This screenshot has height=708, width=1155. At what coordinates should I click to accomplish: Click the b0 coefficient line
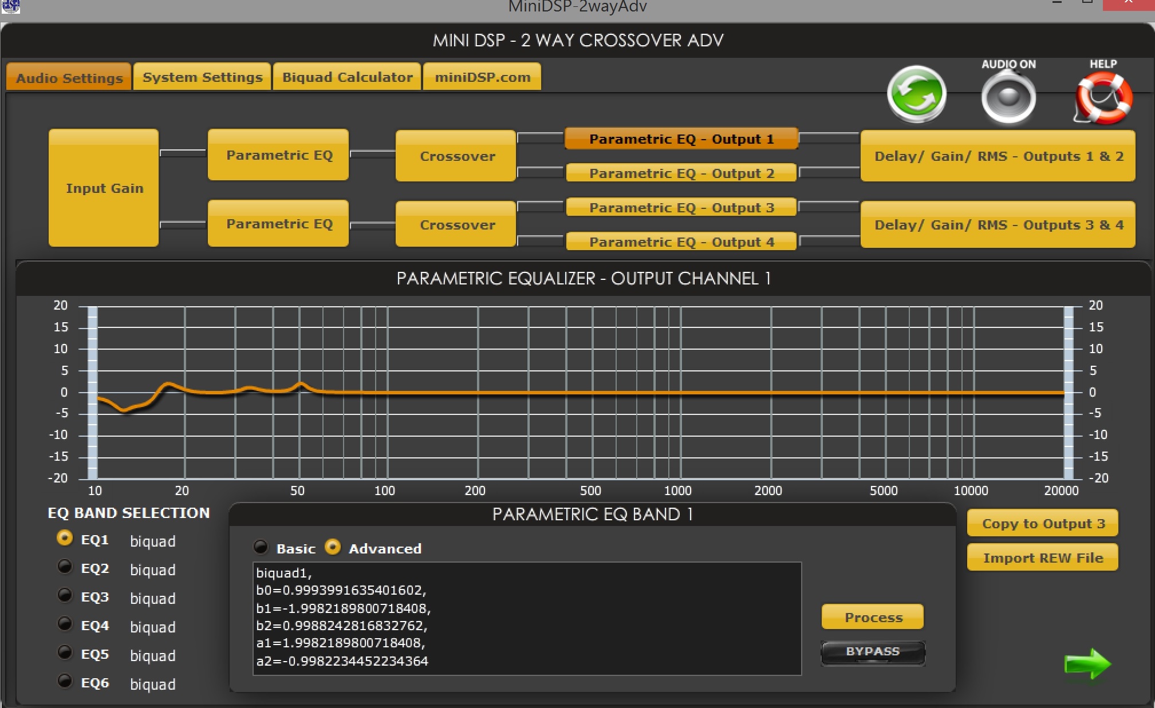341,590
